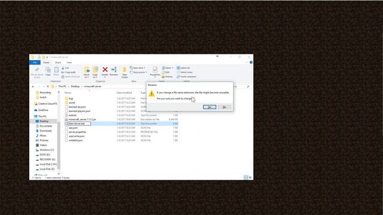Sort by the Name column header
The height and width of the screenshot is (215, 383).
(x=68, y=93)
